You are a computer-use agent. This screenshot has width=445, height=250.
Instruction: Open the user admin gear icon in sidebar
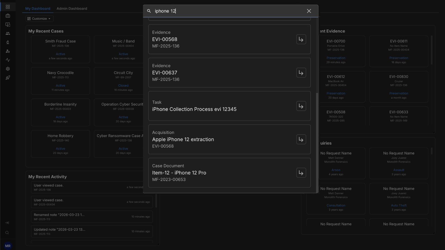coord(8,51)
